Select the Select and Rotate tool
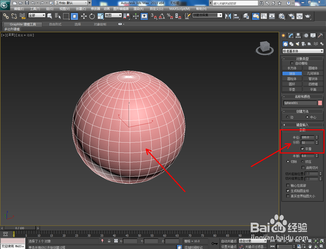The width and height of the screenshot is (326, 249). [92, 16]
